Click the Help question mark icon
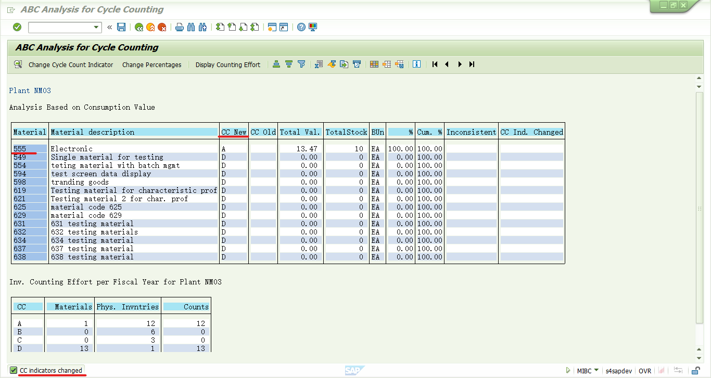 tap(301, 27)
